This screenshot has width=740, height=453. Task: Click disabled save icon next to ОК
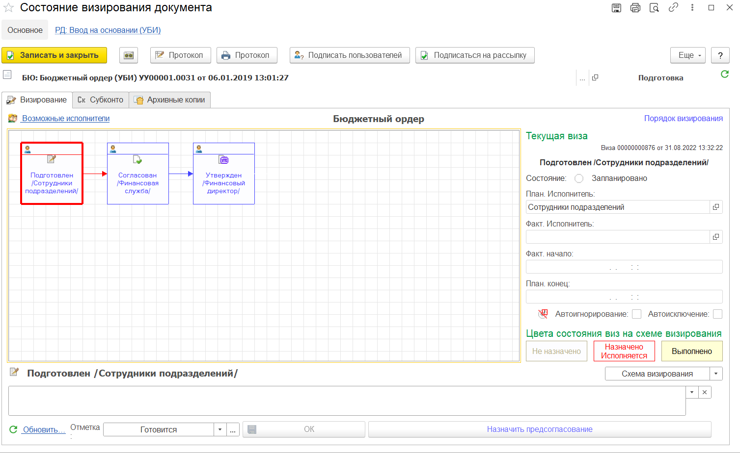tap(252, 429)
